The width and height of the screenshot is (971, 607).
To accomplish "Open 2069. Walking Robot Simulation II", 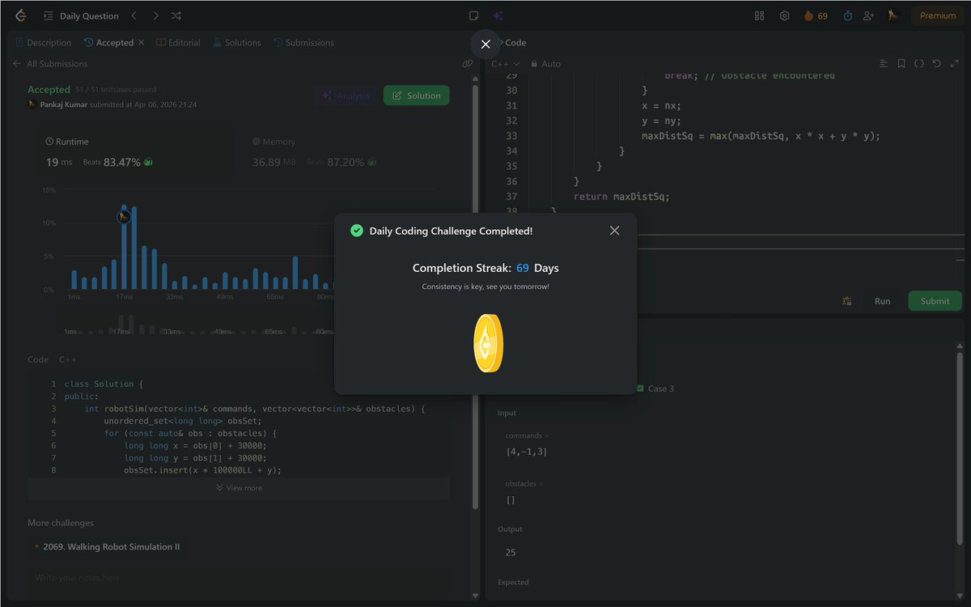I will (112, 547).
